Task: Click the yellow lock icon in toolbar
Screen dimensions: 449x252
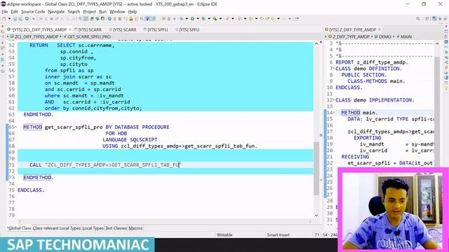Action: pos(130,19)
